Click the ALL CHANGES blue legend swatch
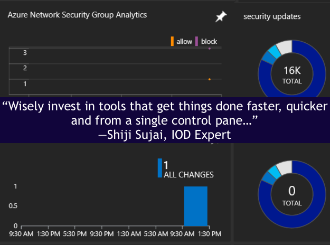The image size is (330, 245). coord(160,168)
